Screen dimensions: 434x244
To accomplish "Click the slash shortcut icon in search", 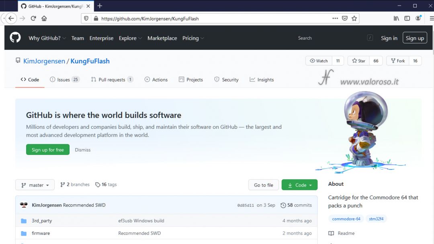I will pyautogui.click(x=370, y=38).
